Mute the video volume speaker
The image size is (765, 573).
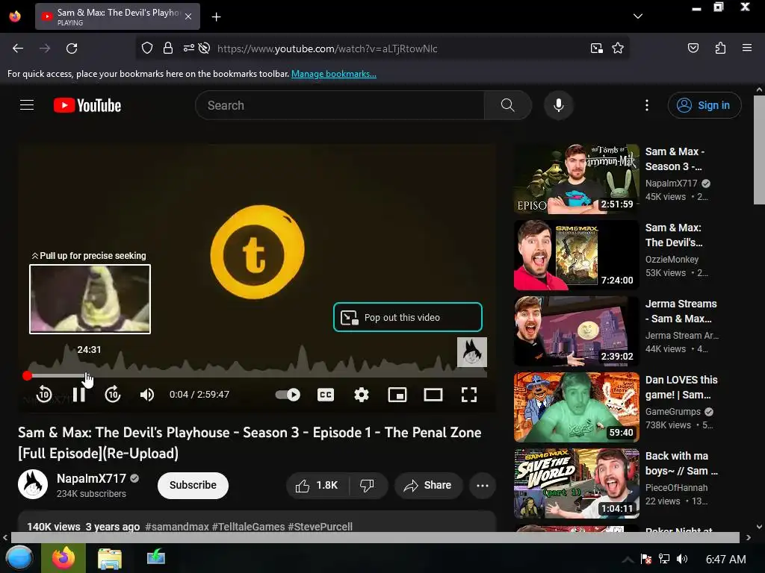[x=147, y=394]
